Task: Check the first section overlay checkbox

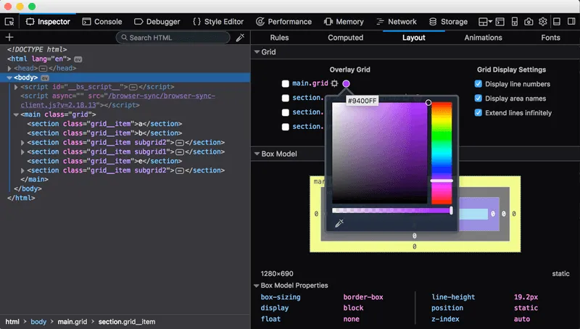Action: [285, 98]
